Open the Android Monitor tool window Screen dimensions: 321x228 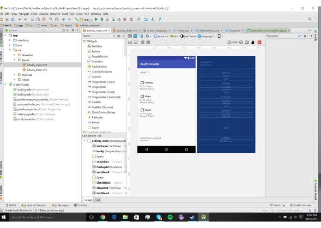[x=34, y=205]
